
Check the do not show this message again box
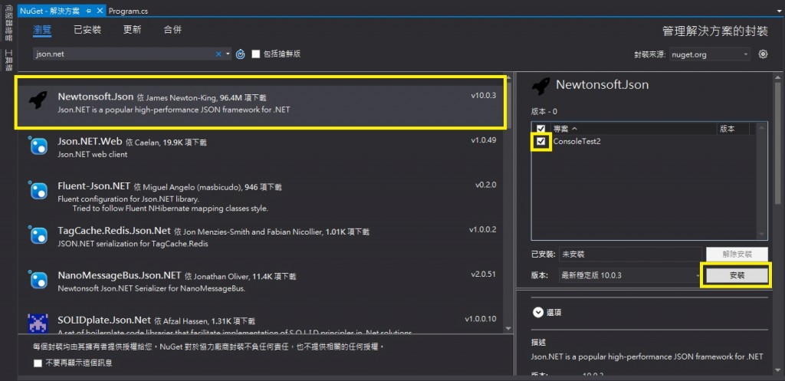[38, 363]
